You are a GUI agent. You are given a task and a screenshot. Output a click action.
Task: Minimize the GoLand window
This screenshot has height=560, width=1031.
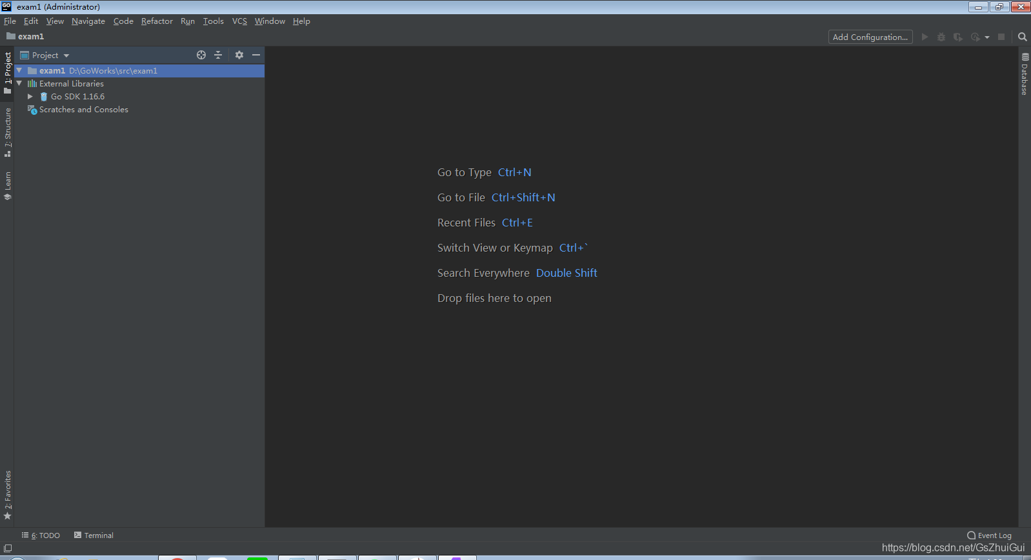pyautogui.click(x=978, y=7)
